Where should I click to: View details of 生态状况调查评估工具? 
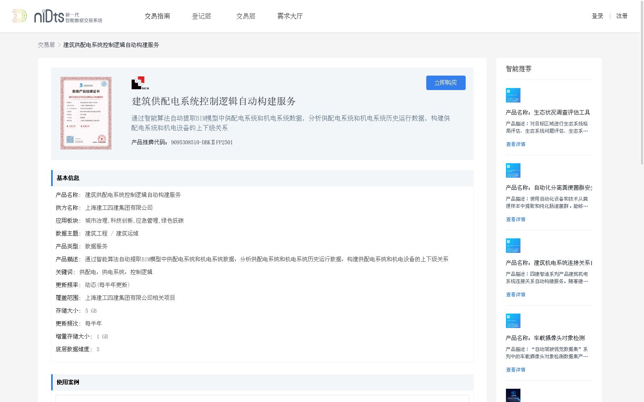coord(516,144)
